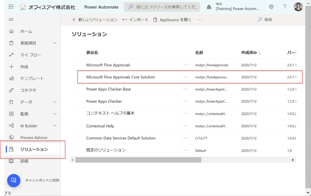311x196 pixels.
Task: Click AppSource を開く button
Action: (172, 20)
